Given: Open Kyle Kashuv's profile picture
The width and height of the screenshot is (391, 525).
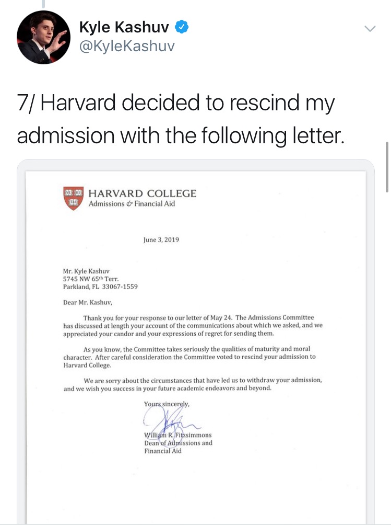Looking at the screenshot, I should click(x=43, y=37).
